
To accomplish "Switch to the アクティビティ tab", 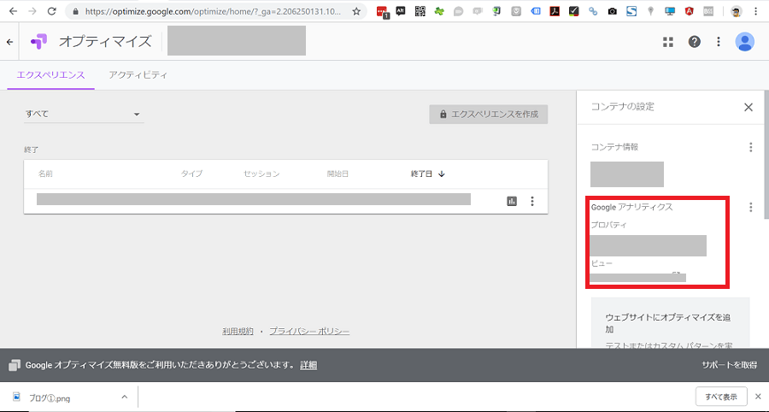I will 138,75.
